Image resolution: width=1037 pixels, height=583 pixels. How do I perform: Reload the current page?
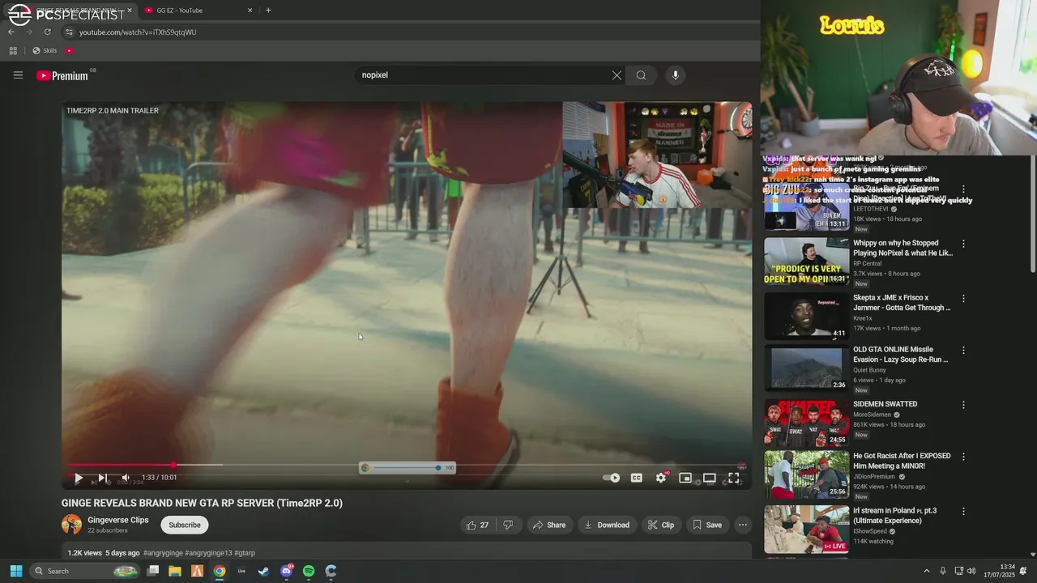tap(47, 32)
